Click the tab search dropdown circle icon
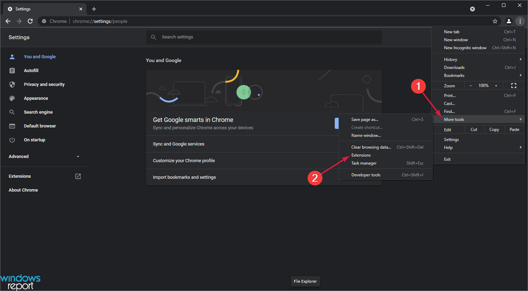The width and height of the screenshot is (528, 291). 472,9
